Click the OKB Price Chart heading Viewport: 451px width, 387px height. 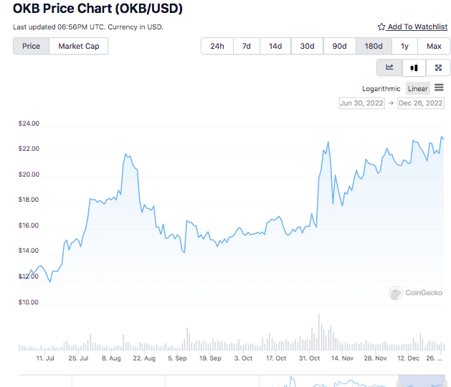click(98, 9)
